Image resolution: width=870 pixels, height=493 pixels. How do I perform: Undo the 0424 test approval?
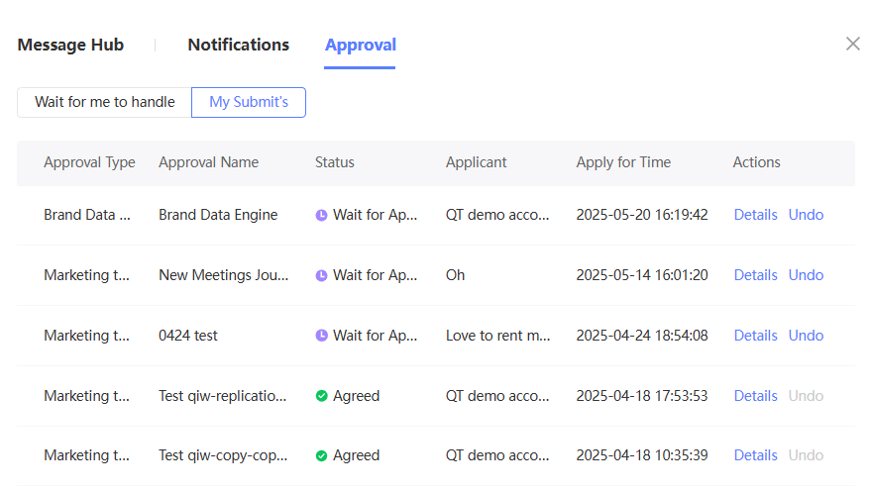tap(806, 336)
